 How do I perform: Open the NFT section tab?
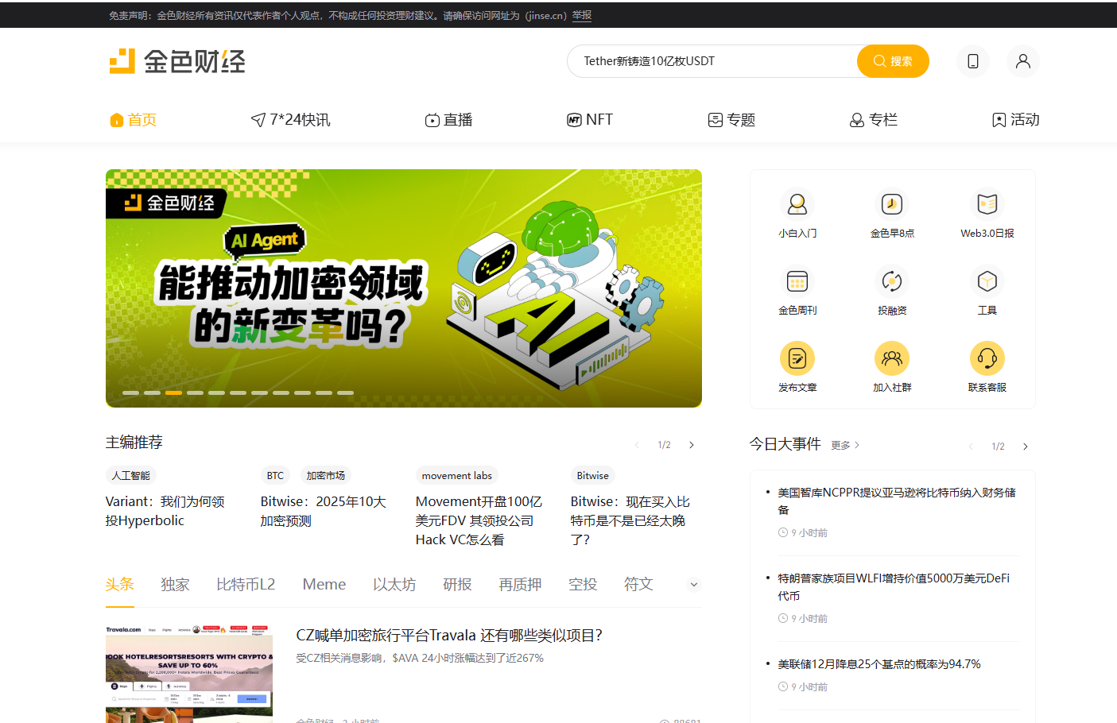click(x=590, y=119)
